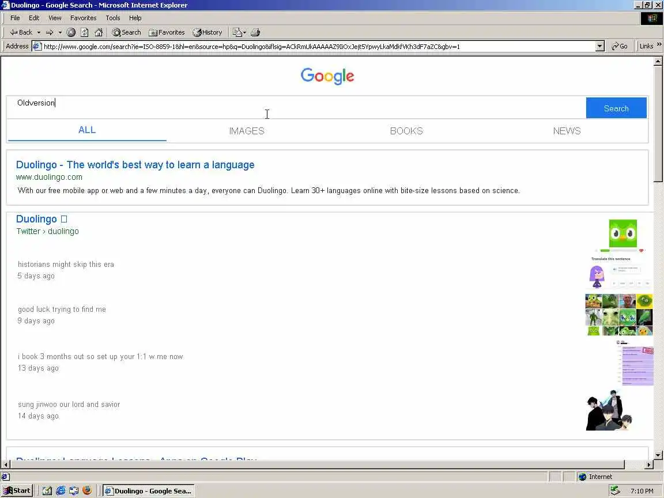
Task: Open "Duolingo - The world's best way" result
Action: click(135, 165)
